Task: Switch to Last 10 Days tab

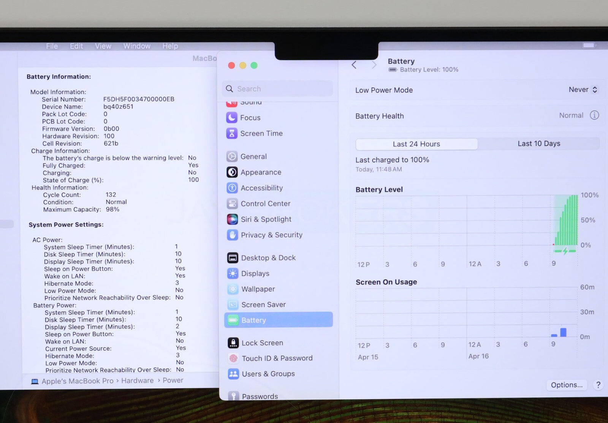Action: (539, 144)
